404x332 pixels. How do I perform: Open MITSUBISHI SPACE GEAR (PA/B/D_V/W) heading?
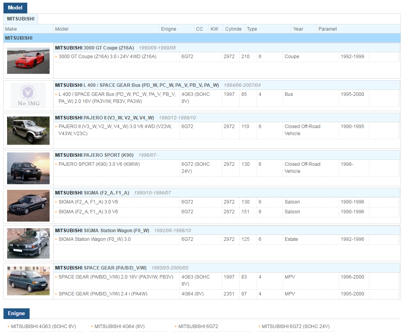pyautogui.click(x=100, y=268)
